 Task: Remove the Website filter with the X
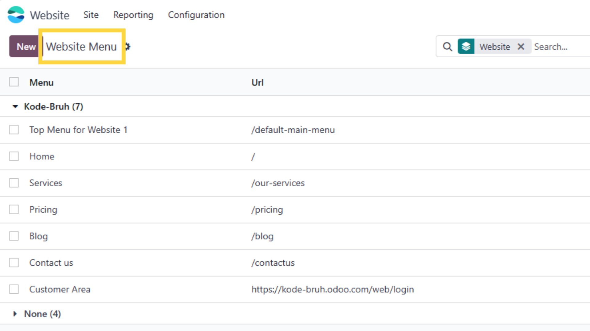click(521, 47)
